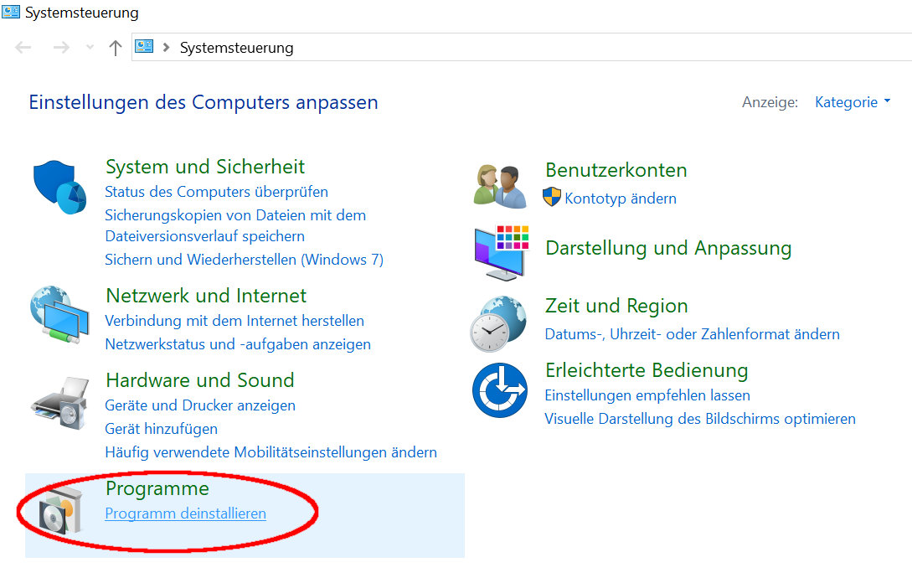Click the Zeit und Region clock icon

click(x=498, y=324)
